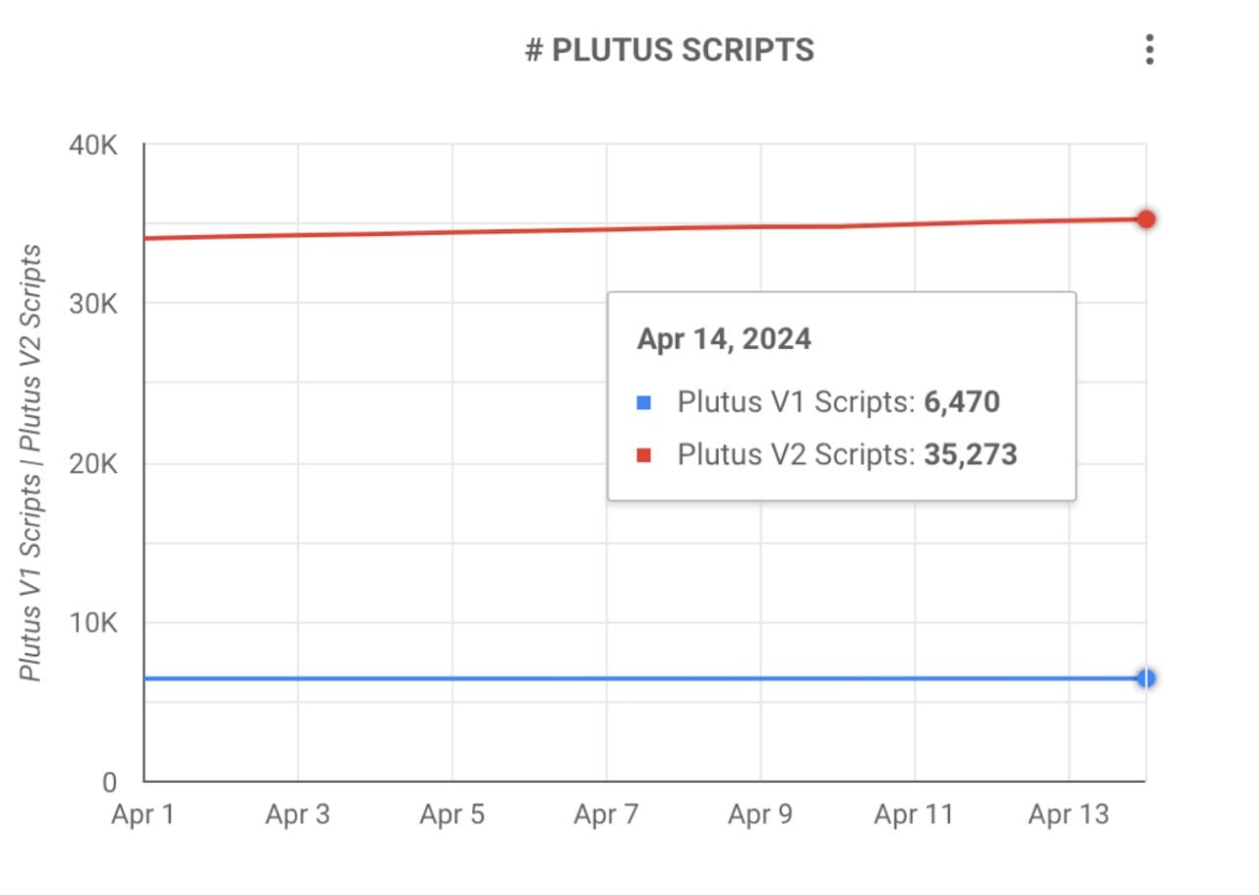1259x895 pixels.
Task: Select the Plutus V2 Scripts value 35,273
Action: click(970, 454)
